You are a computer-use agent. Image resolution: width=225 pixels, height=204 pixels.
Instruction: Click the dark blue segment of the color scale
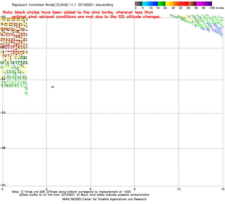(154, 4)
